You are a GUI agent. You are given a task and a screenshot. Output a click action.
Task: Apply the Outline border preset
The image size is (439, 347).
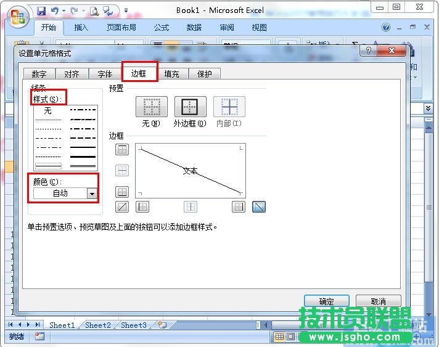click(190, 107)
